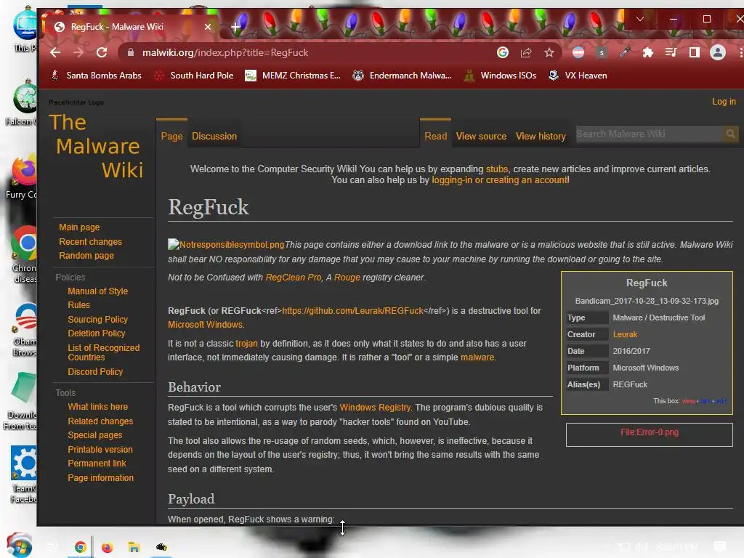Switch to the Page tab
The height and width of the screenshot is (558, 744).
coord(171,136)
